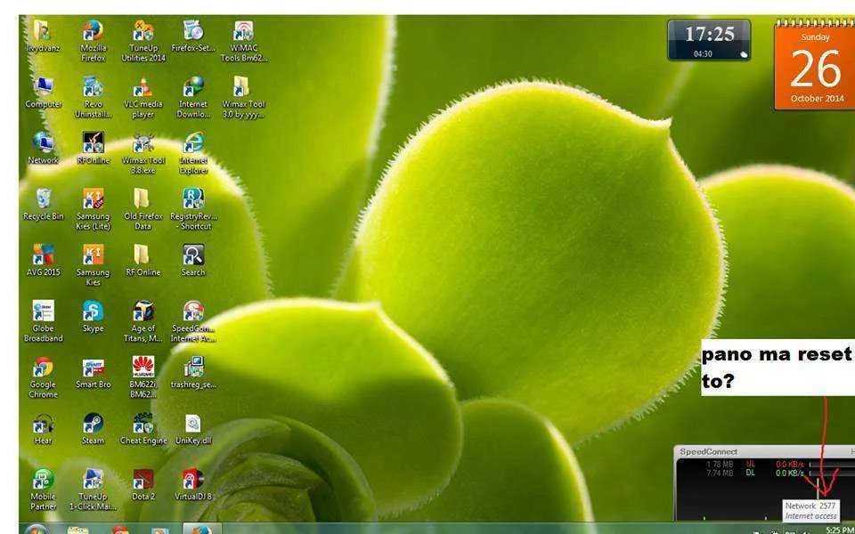Select the Search magnifier shortcut icon

pyautogui.click(x=193, y=261)
